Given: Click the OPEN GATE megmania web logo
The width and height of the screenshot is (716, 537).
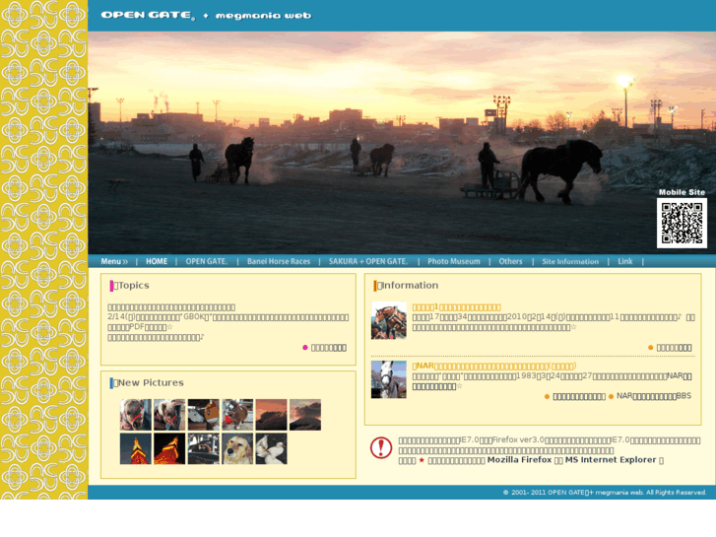Looking at the screenshot, I should click(x=206, y=16).
